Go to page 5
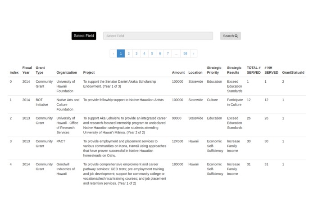Viewport: 313px width, 222px height. point(152,53)
